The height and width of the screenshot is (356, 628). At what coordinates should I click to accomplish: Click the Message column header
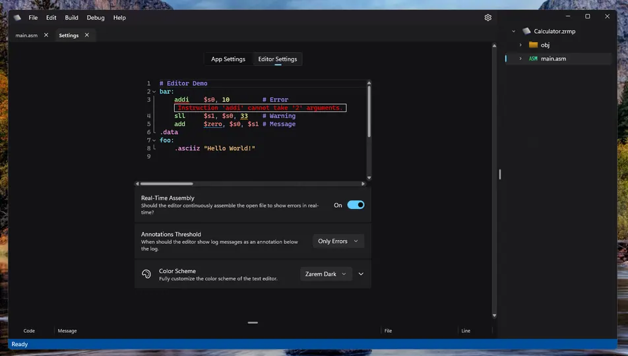click(67, 331)
